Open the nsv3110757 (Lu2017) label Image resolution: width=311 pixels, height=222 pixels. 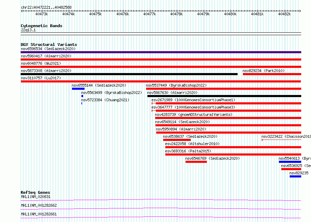[x=41, y=78]
